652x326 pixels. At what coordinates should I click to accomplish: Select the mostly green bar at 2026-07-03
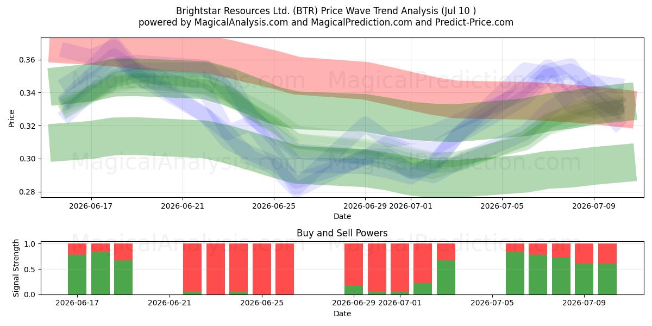tap(446, 269)
